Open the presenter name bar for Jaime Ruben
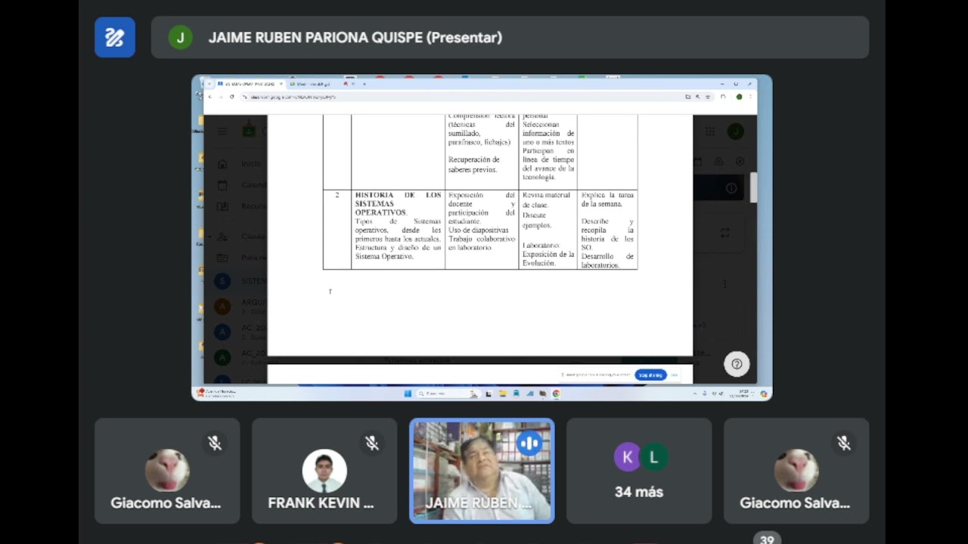 click(510, 37)
